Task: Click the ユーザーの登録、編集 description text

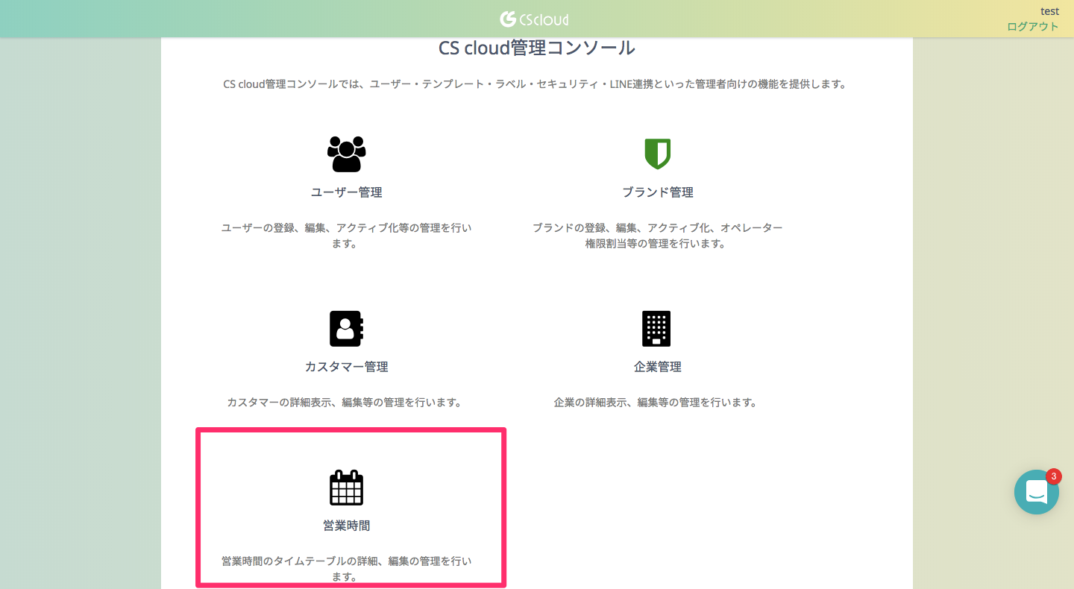Action: (x=347, y=236)
